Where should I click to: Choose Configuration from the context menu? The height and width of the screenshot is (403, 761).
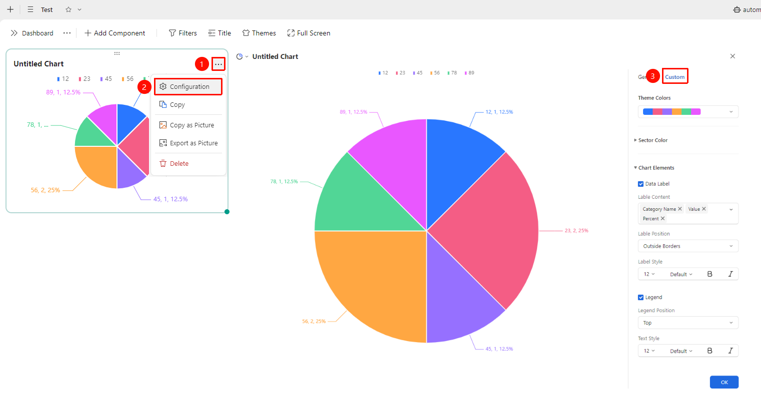(x=188, y=86)
